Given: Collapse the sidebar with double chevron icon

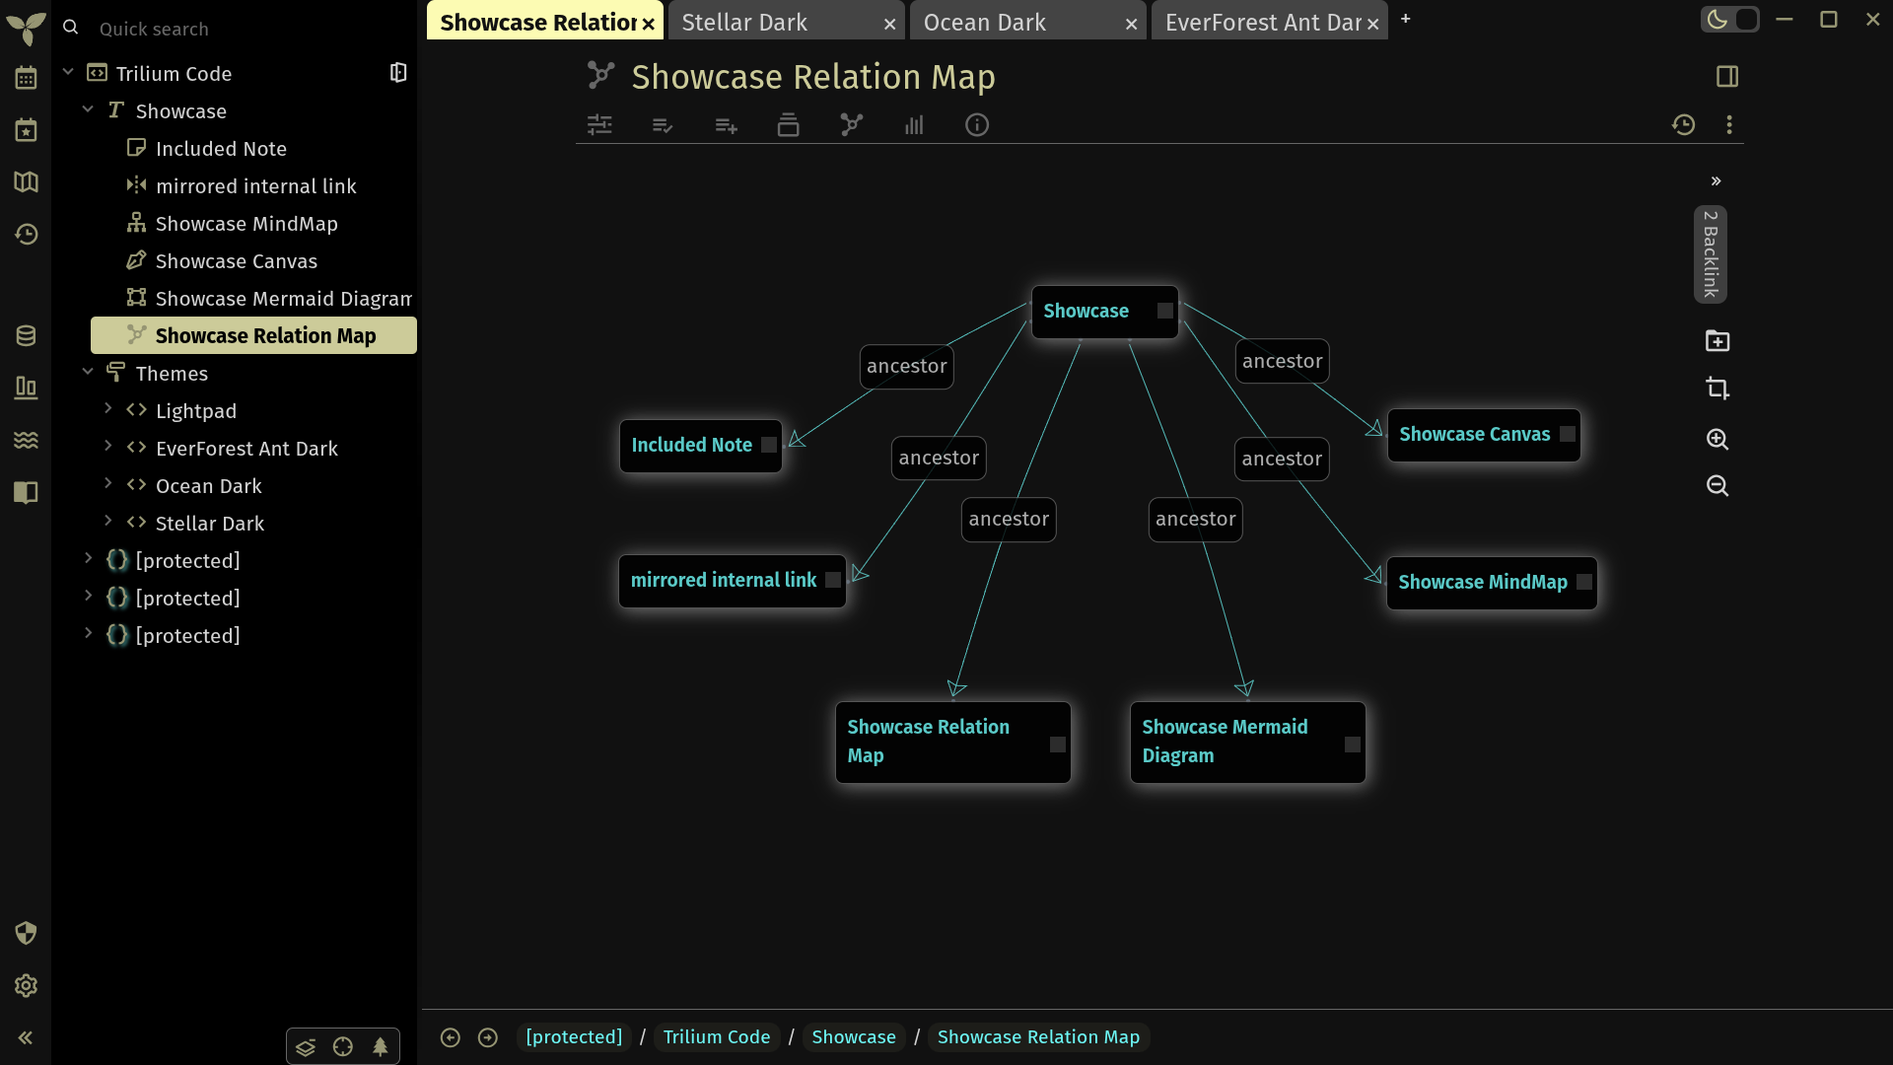Looking at the screenshot, I should [x=26, y=1037].
